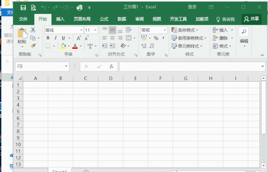This screenshot has width=268, height=172.
Task: Toggle Bold formatting
Action: point(48,38)
